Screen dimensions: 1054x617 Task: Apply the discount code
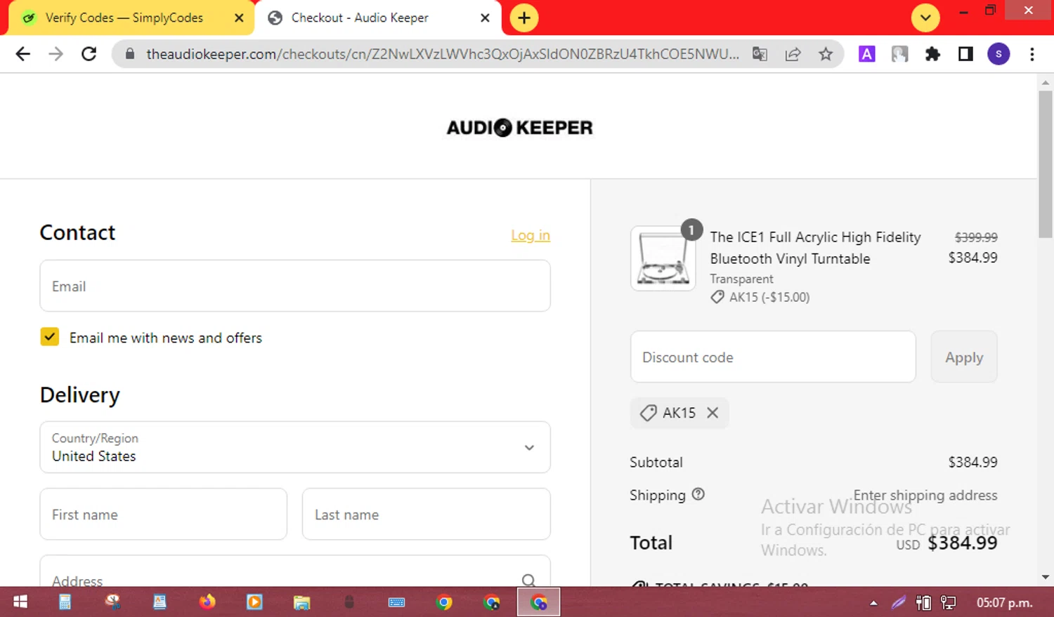[964, 357]
